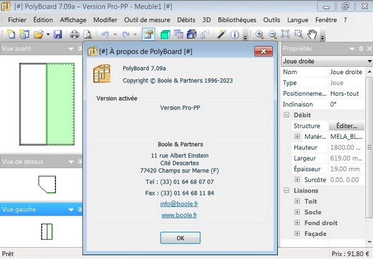Click the Print preview icon

click(x=88, y=34)
